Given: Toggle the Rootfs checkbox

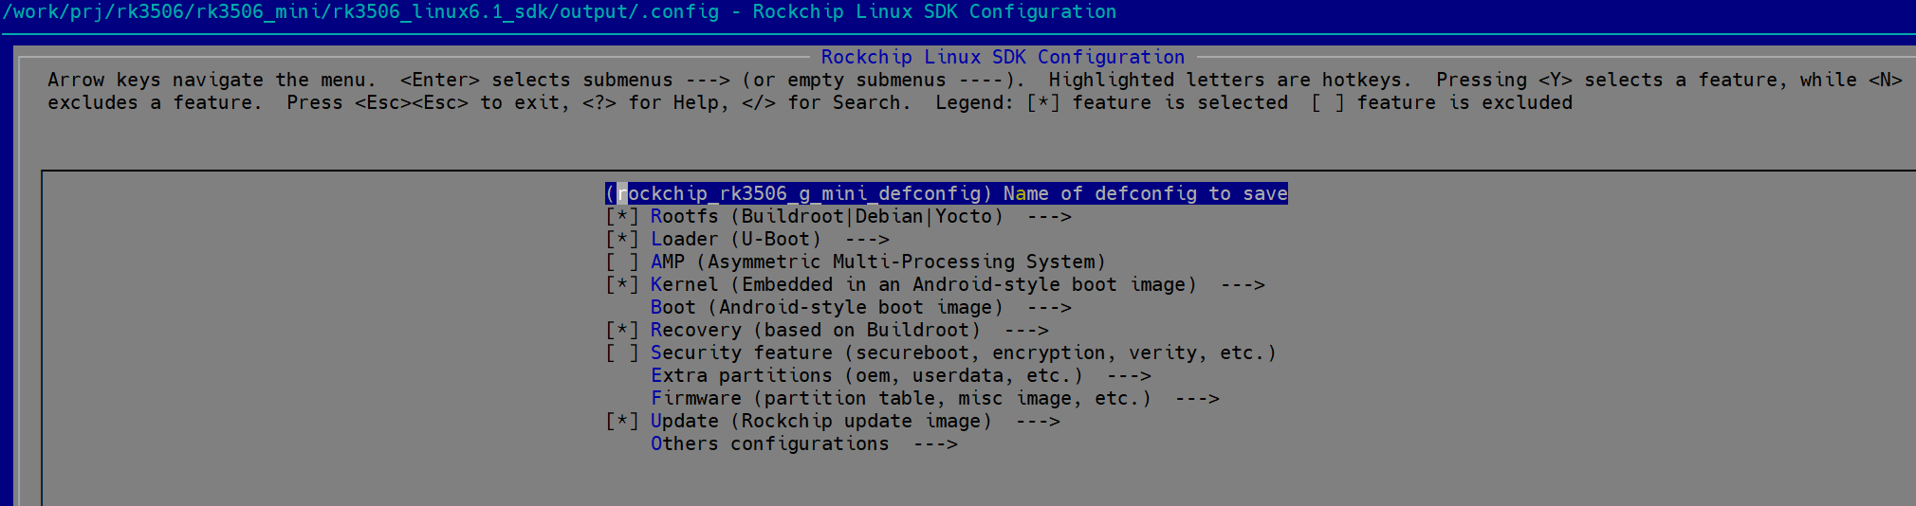Looking at the screenshot, I should point(622,216).
